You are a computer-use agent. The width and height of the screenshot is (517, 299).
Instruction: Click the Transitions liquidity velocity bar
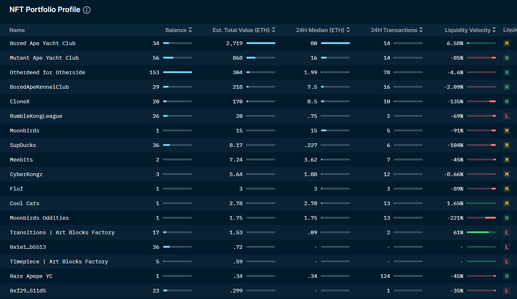[481, 232]
